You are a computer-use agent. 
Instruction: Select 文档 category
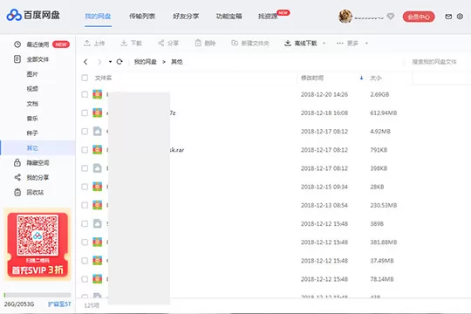tap(32, 104)
